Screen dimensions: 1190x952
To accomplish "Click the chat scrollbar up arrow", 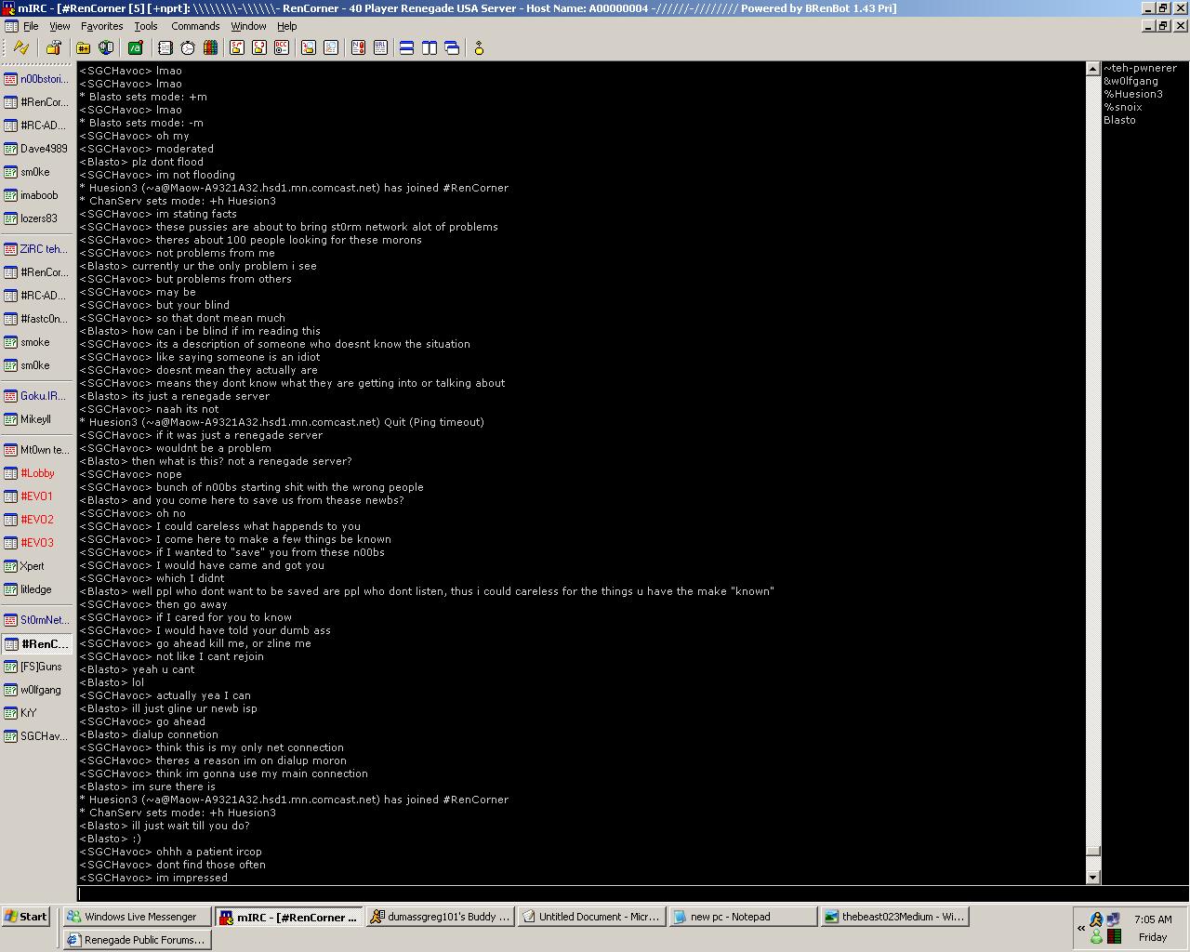I will [1093, 69].
